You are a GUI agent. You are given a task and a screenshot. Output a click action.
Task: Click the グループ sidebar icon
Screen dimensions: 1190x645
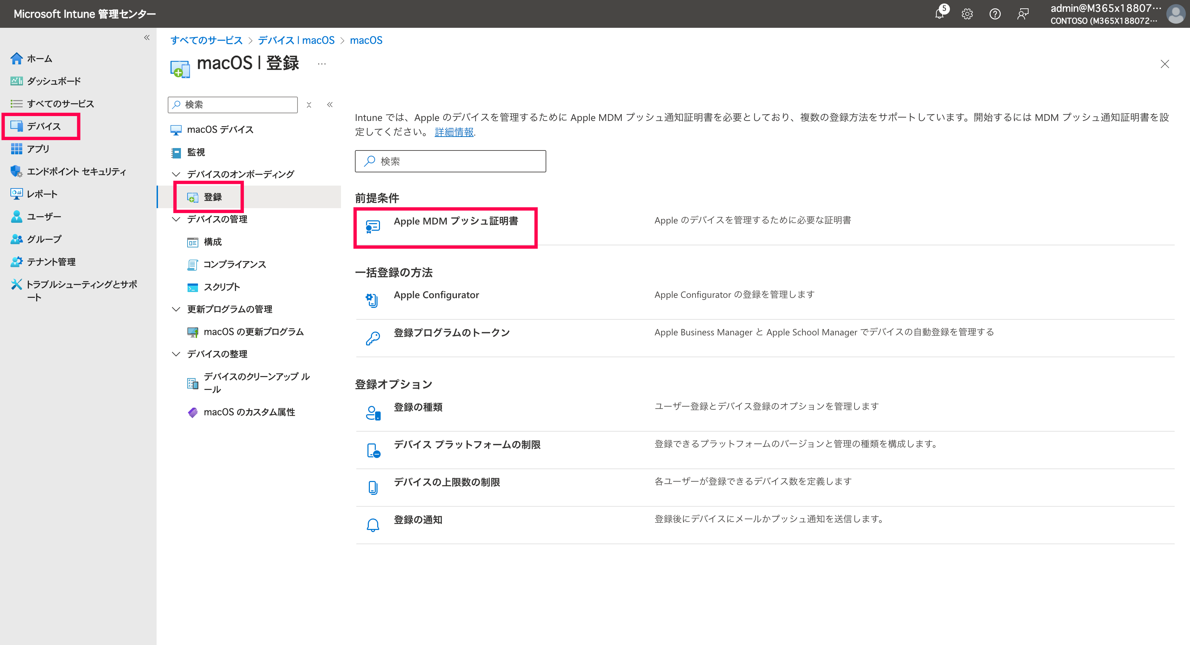pyautogui.click(x=17, y=239)
